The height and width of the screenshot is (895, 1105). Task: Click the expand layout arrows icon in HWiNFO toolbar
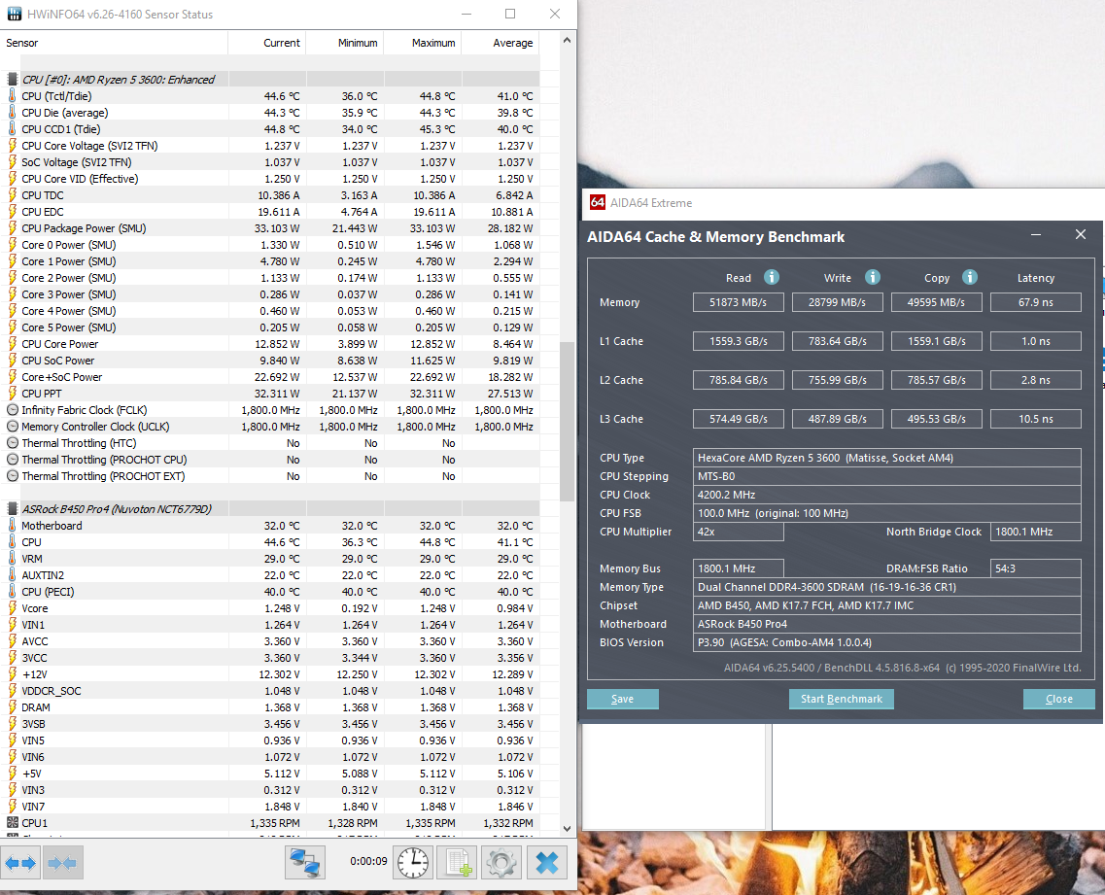(x=20, y=862)
